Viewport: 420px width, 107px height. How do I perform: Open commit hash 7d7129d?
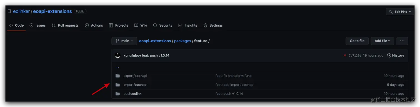pos(355,55)
